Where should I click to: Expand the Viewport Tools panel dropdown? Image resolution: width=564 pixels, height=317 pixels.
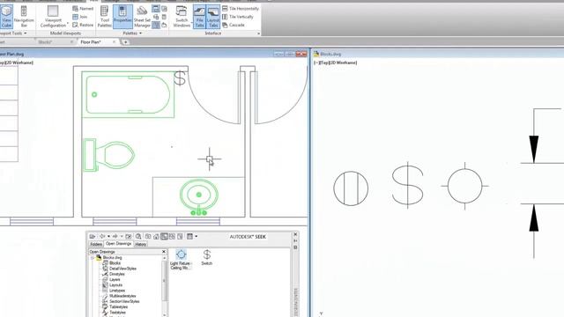[26, 33]
